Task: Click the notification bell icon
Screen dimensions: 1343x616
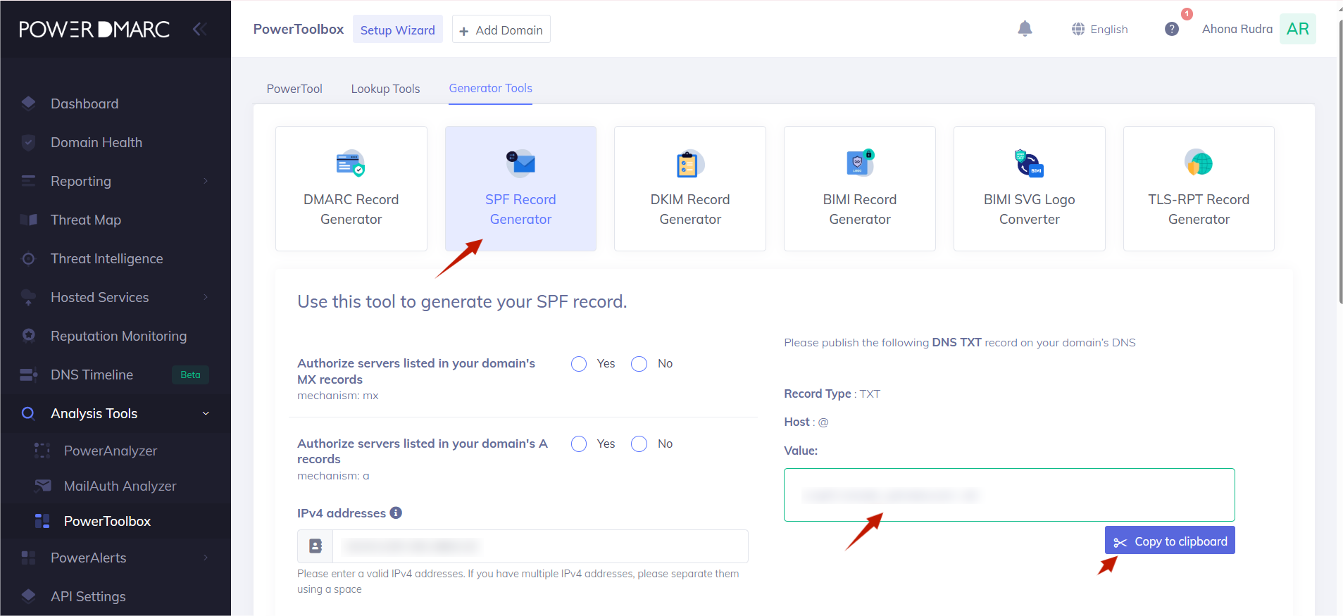Action: 1025,29
